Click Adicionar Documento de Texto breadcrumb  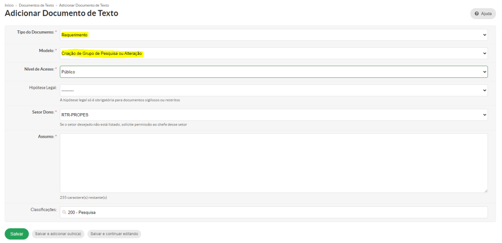tap(84, 5)
